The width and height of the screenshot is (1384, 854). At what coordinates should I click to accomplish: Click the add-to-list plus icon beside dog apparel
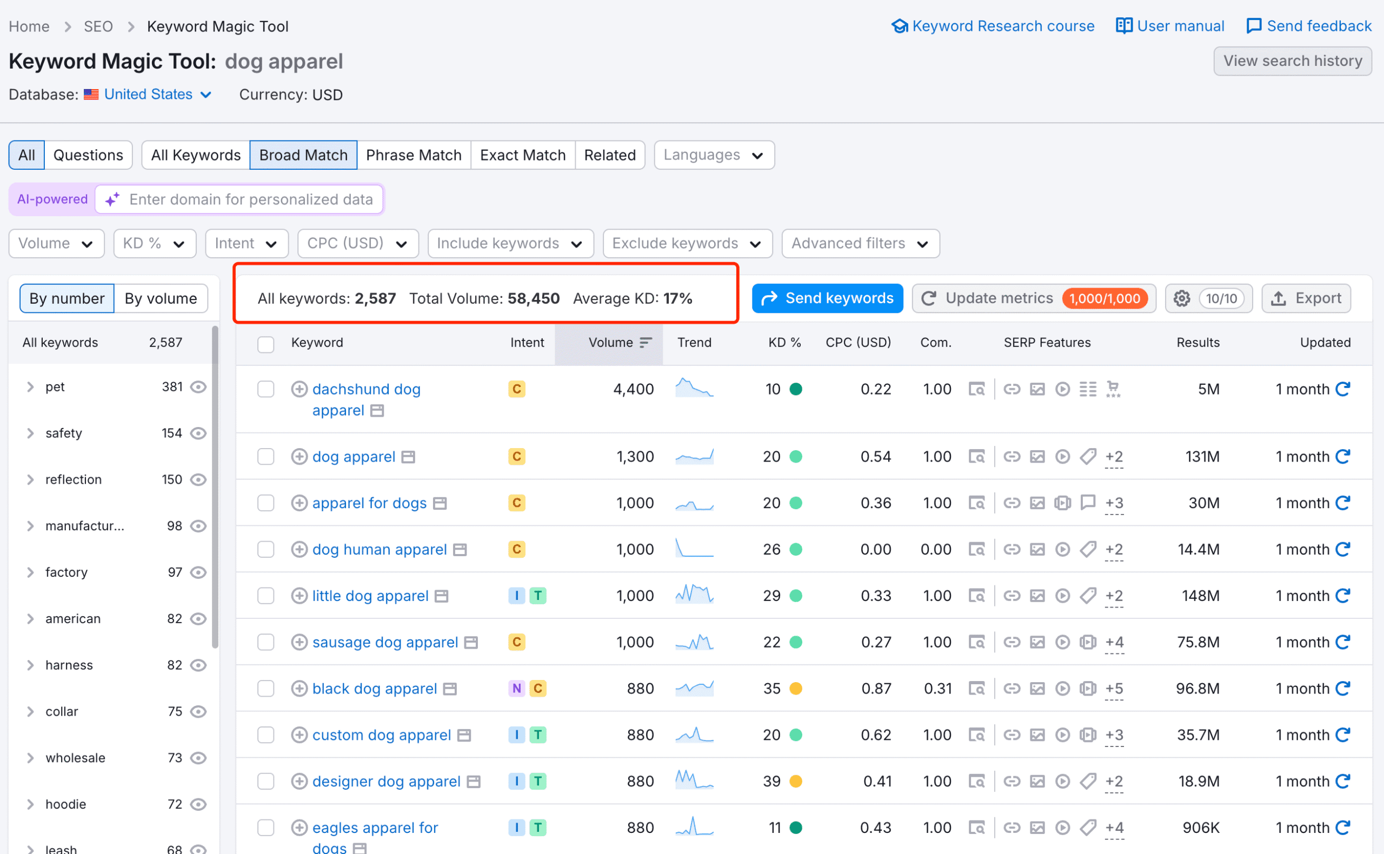pos(299,456)
